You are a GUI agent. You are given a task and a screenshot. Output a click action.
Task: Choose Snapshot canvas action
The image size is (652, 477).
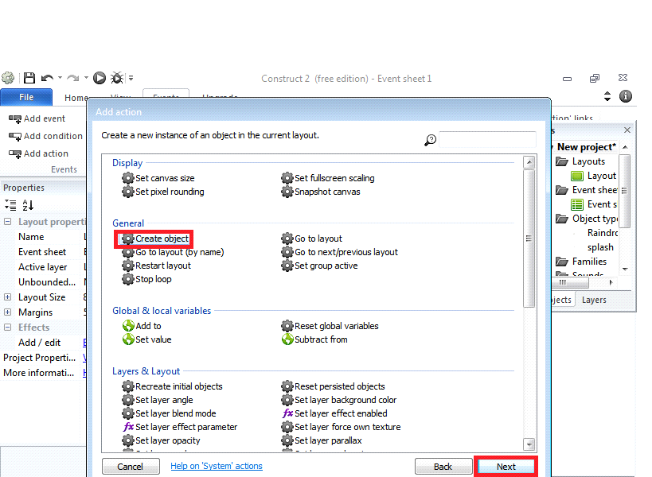point(321,192)
